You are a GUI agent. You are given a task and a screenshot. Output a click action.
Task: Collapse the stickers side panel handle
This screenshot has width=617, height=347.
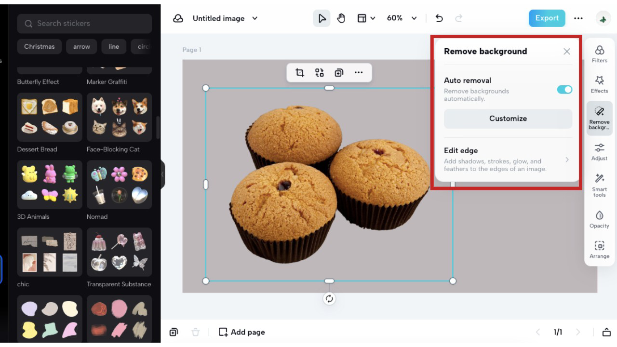(x=162, y=174)
